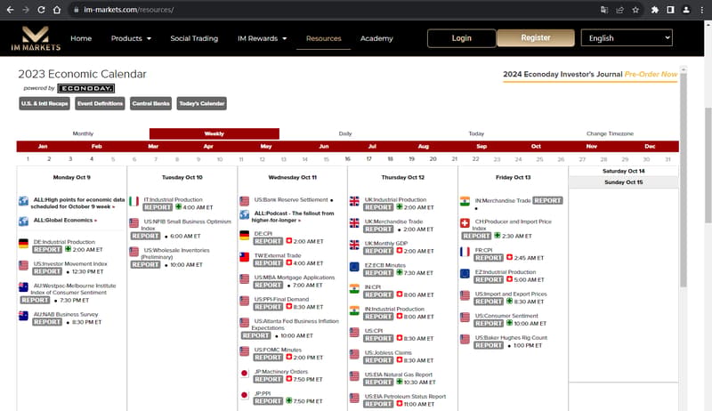Open ALL:Podcast fallout from higher-for-longer
Image resolution: width=712 pixels, height=411 pixels.
click(x=295, y=216)
